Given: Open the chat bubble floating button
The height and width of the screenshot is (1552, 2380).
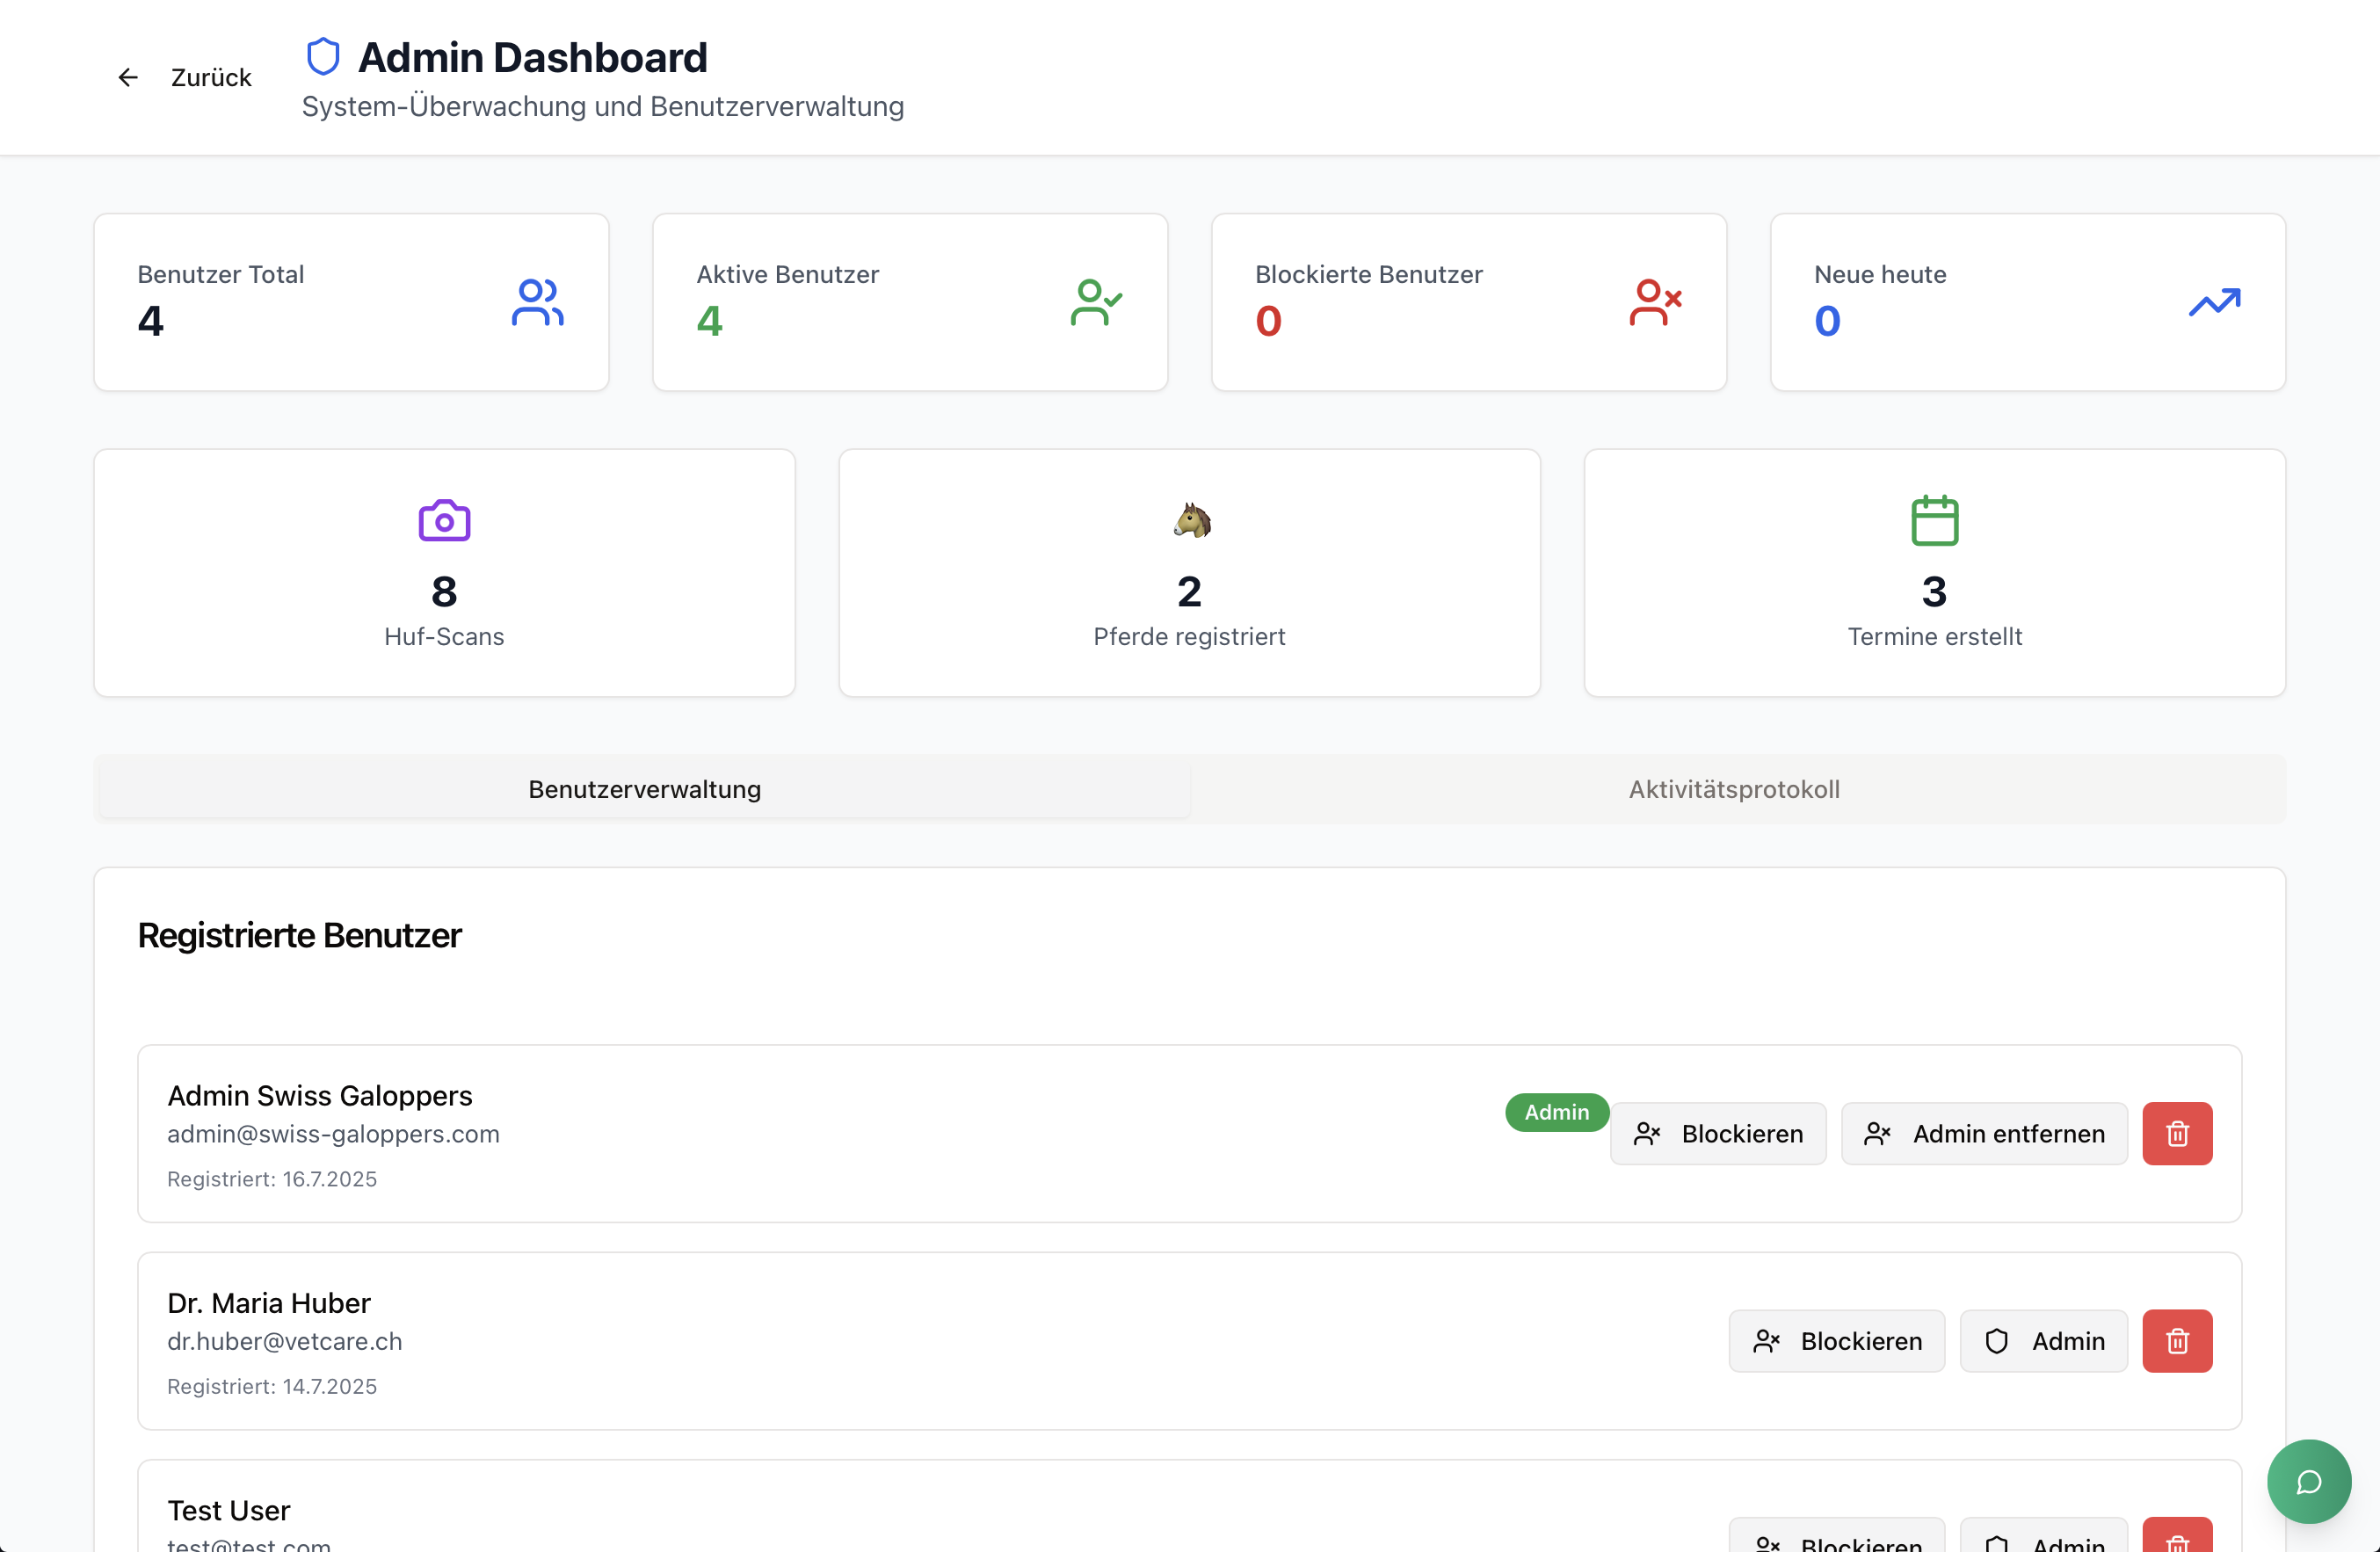Looking at the screenshot, I should coord(2308,1481).
